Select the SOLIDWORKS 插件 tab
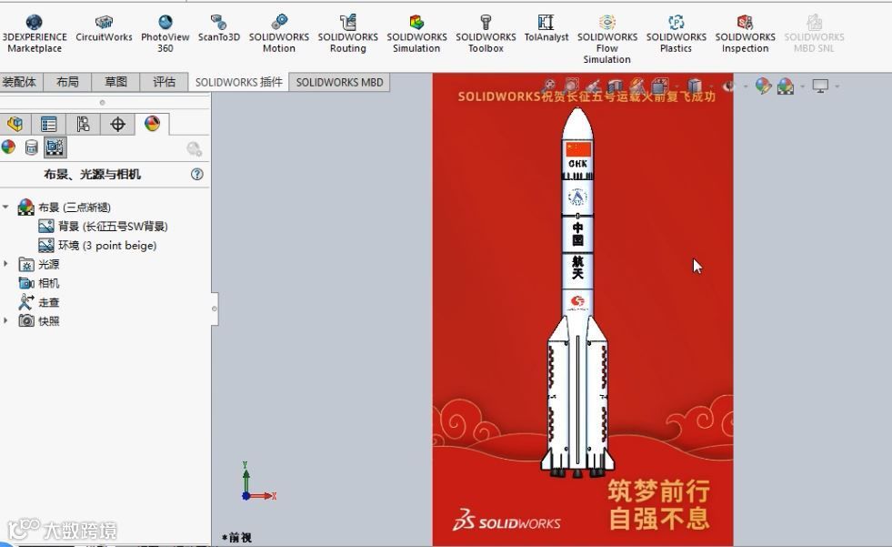The width and height of the screenshot is (892, 547). pyautogui.click(x=239, y=82)
